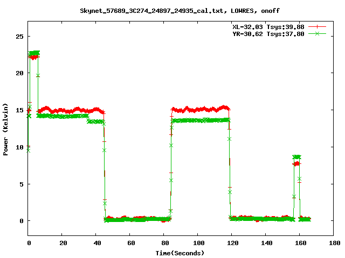This screenshot has height=258, width=345.
Task: Click the y-axis tick label 5
Action: tap(22, 184)
